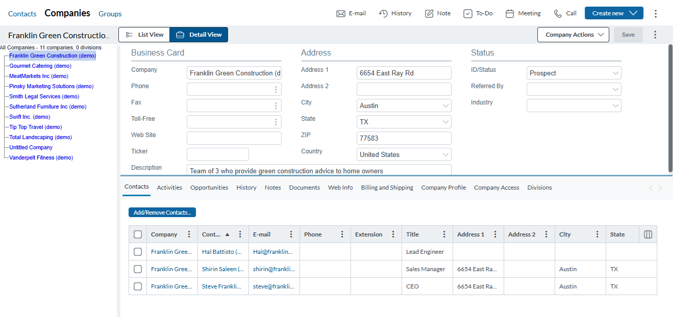Open the ID/Status dropdown showing Prospect

coord(574,73)
